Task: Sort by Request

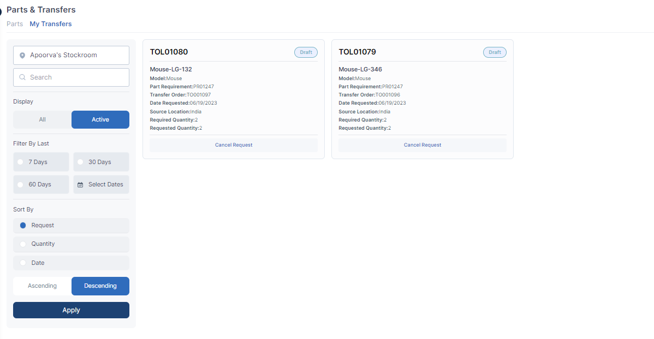Action: (x=72, y=225)
